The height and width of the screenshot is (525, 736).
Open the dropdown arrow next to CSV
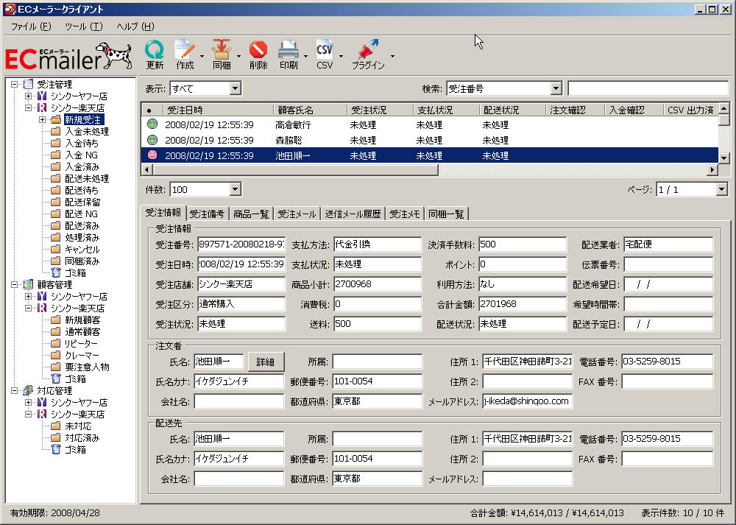341,56
